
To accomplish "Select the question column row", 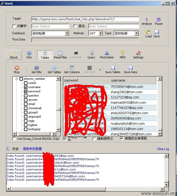I will pos(34,96).
